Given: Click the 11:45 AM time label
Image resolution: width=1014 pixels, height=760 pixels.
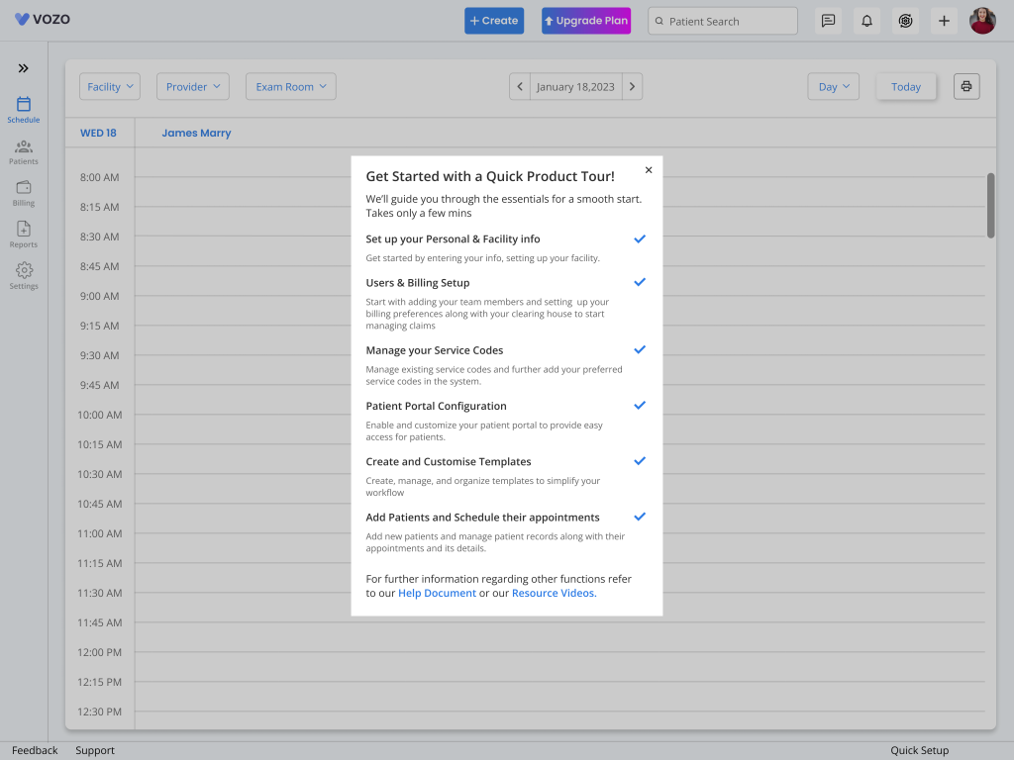Looking at the screenshot, I should [x=100, y=623].
